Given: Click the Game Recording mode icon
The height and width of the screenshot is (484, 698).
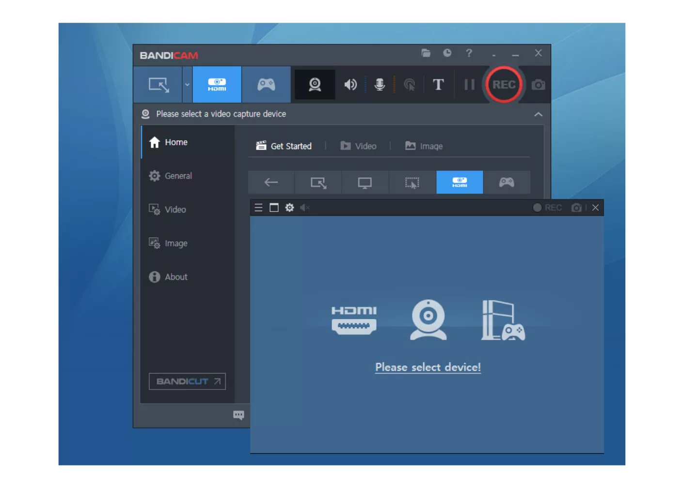Looking at the screenshot, I should pos(267,84).
